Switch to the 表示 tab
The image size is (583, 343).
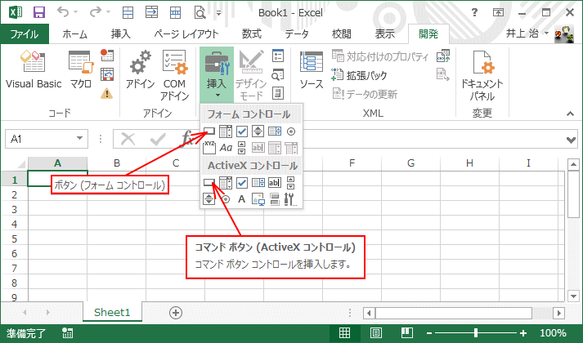(385, 34)
